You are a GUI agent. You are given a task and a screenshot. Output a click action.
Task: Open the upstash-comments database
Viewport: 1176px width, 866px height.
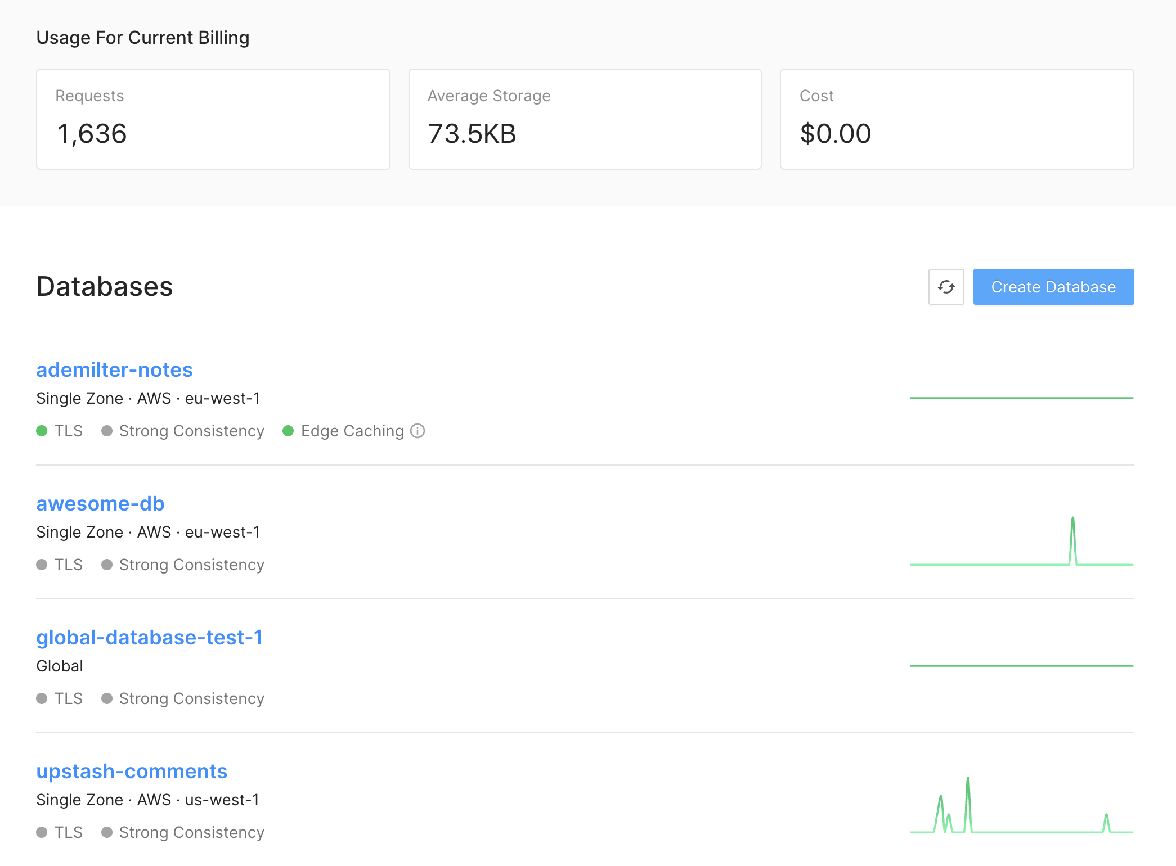[x=132, y=771]
